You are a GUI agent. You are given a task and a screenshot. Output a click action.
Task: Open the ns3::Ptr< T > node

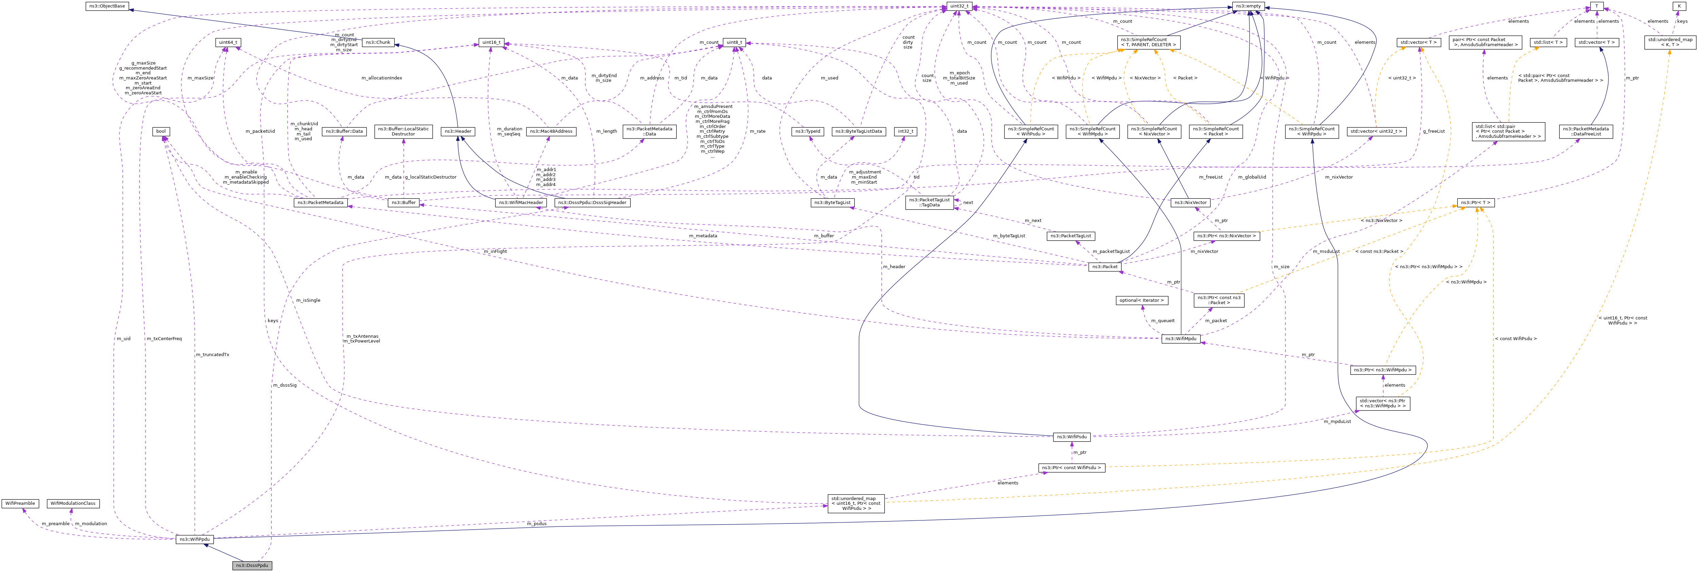(1475, 203)
